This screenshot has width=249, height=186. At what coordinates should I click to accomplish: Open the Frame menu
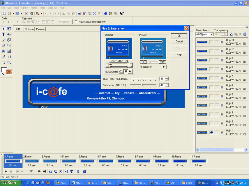click(34, 8)
